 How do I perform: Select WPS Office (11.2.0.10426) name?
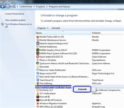click(x=51, y=107)
